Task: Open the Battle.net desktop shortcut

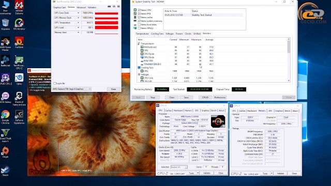Action: (6, 61)
